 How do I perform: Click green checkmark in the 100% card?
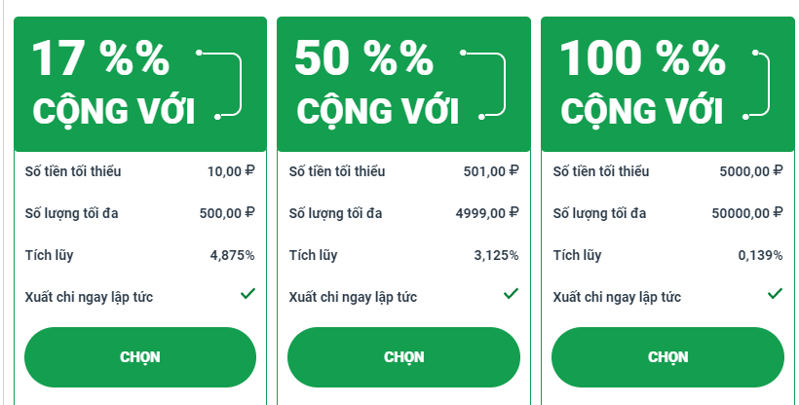coord(775,293)
